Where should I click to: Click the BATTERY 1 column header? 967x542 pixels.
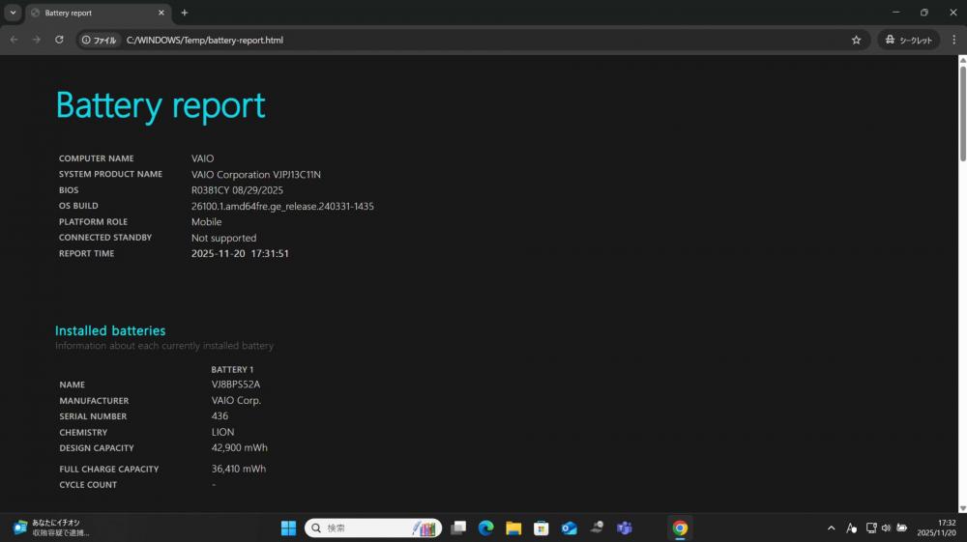pos(232,369)
